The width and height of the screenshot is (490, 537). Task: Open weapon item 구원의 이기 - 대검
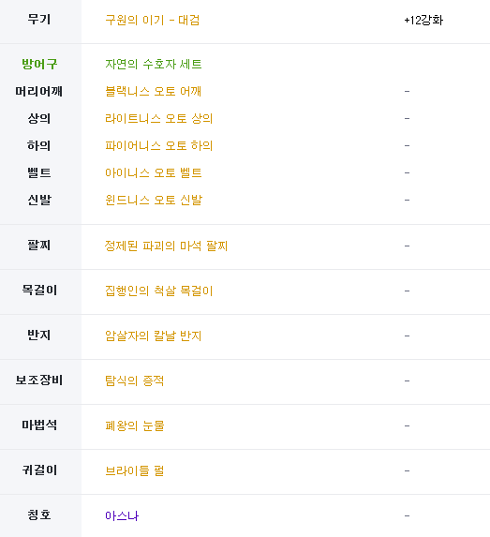click(152, 20)
